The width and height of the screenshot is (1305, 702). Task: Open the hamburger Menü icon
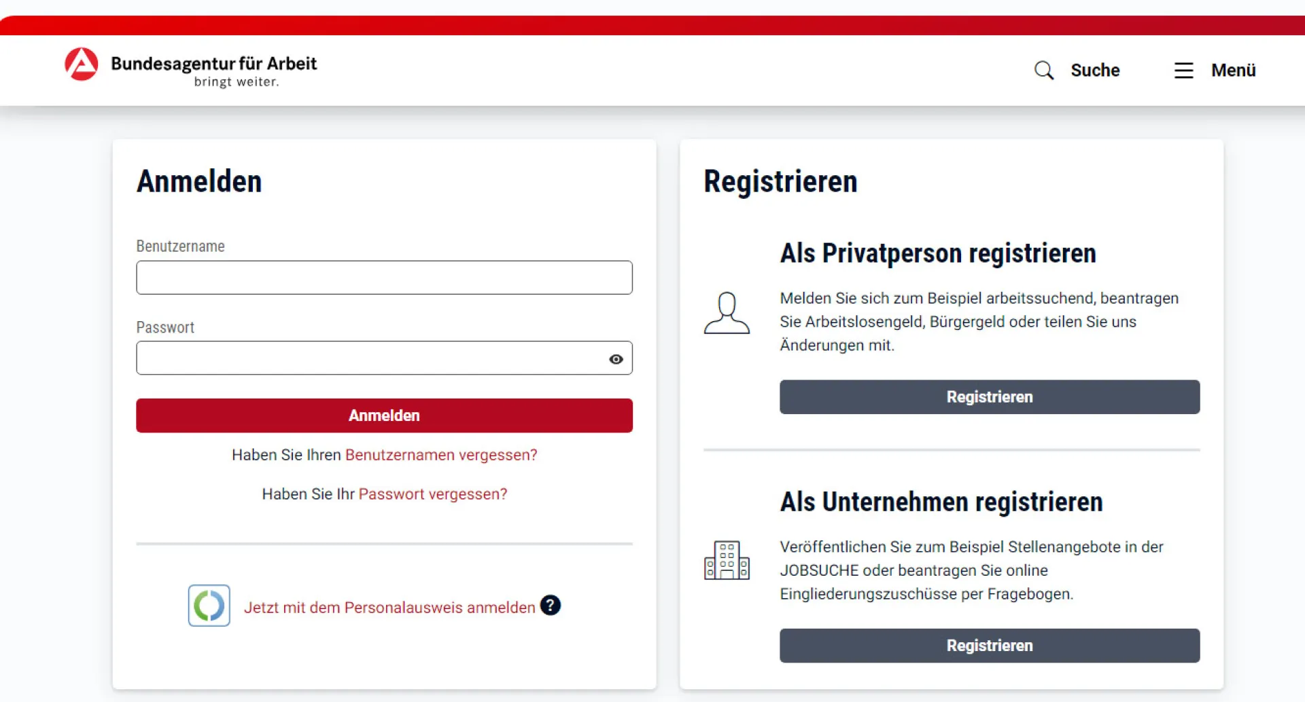[x=1183, y=70]
